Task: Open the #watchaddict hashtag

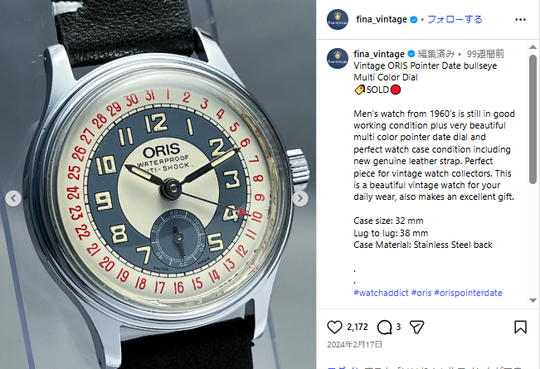Action: pyautogui.click(x=381, y=293)
